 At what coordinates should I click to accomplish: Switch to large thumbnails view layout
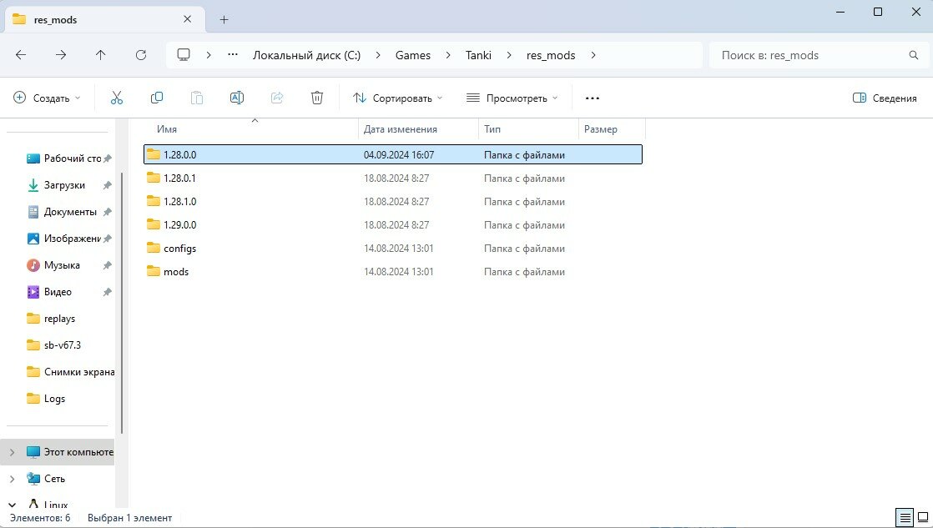click(x=922, y=518)
